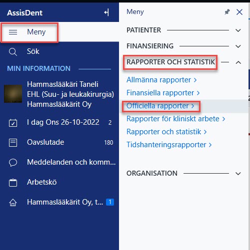
Task: Open Allmänna rapporter submenu
Action: (161, 80)
